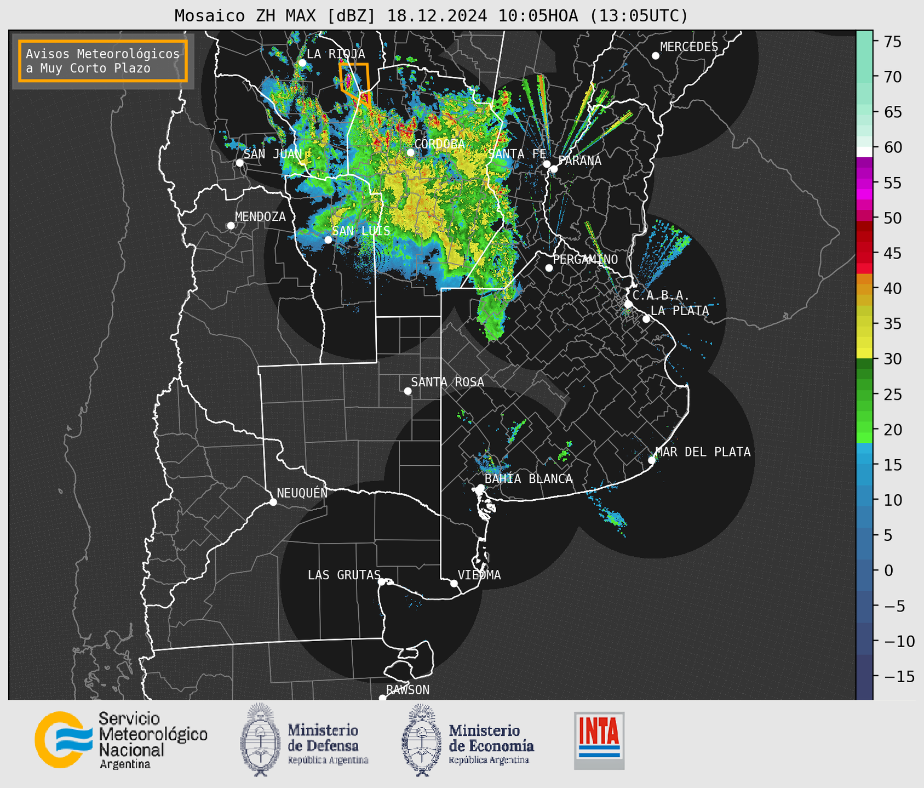Click the SANTA FE city label

517,154
